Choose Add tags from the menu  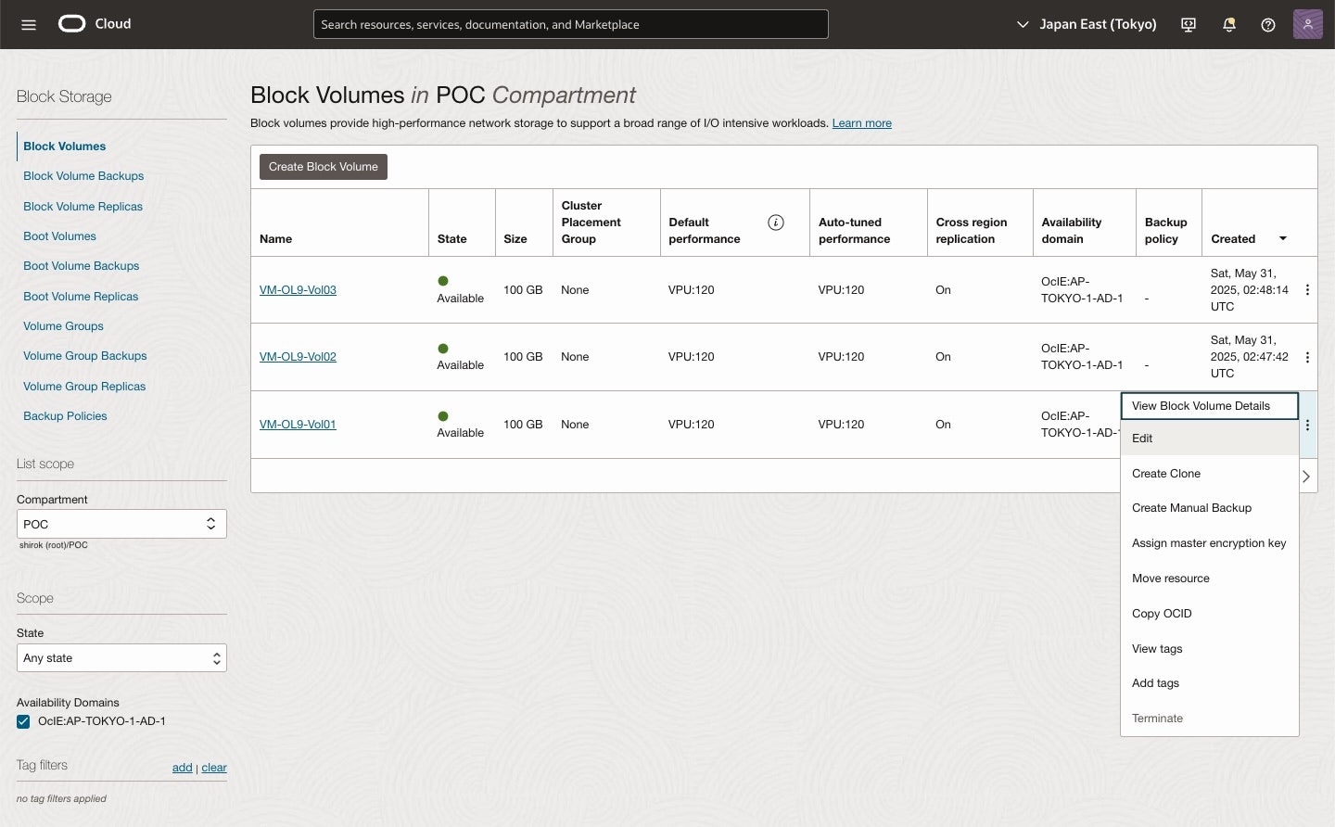[x=1210, y=683]
